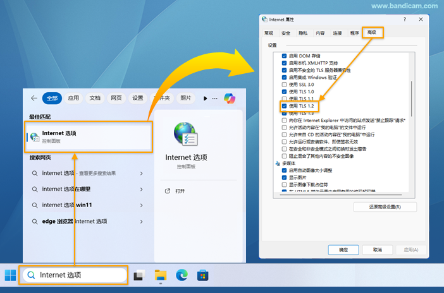444x293 pixels.
Task: Click the small Internet 选项 icon in best match
Action: [x=35, y=137]
